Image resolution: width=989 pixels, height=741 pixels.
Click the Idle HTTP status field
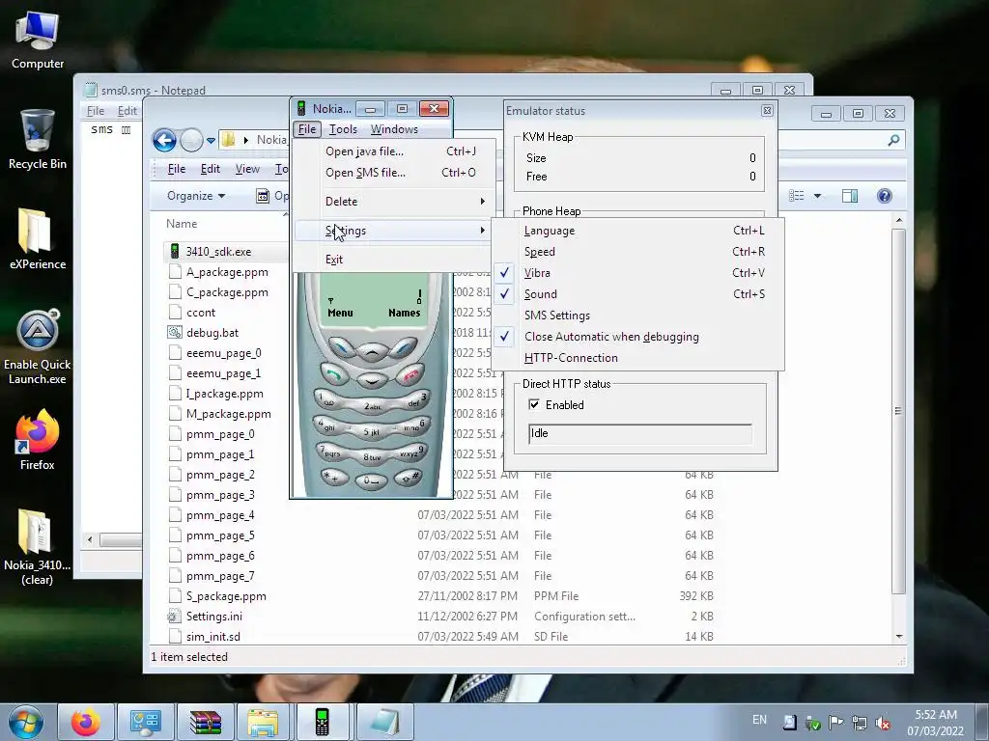(x=639, y=433)
